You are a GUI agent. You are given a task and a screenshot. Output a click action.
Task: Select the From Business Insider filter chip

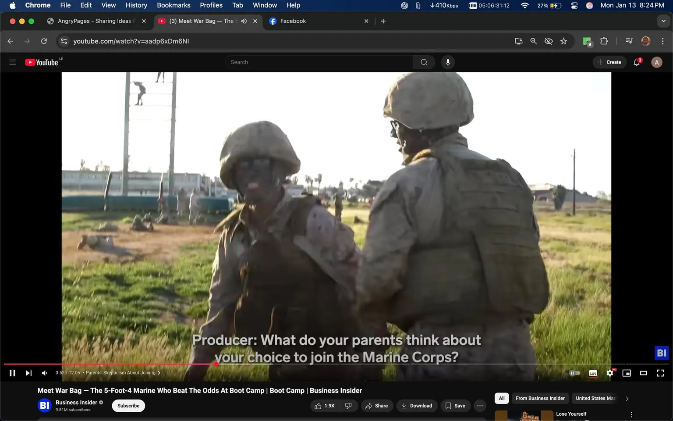coord(540,398)
